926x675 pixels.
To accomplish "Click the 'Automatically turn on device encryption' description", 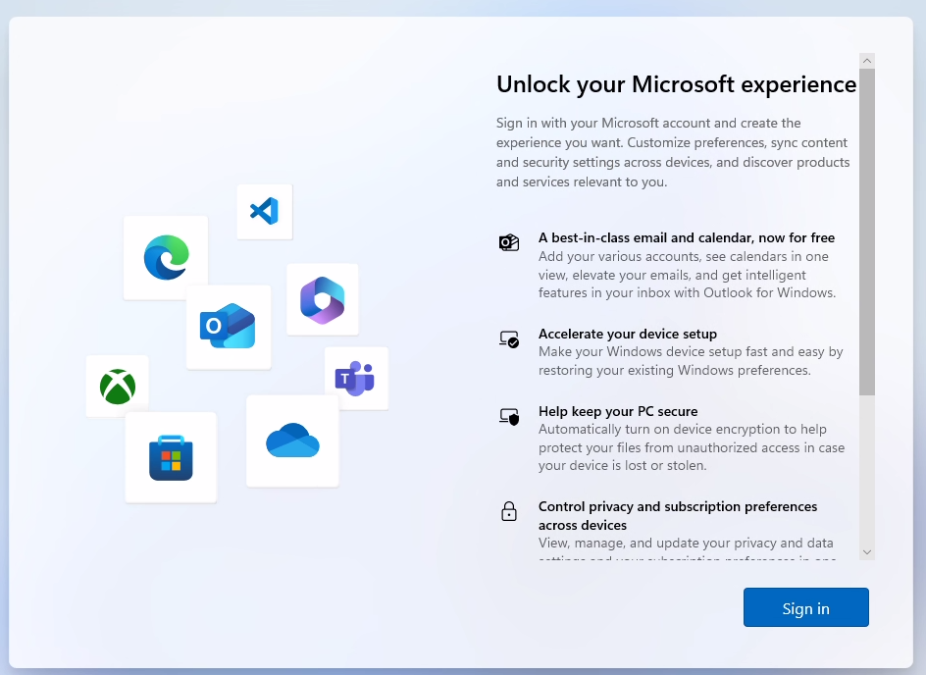I will [x=691, y=447].
